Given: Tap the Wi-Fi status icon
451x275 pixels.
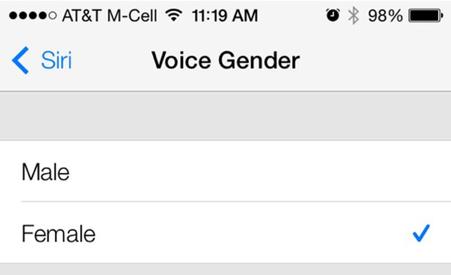Looking at the screenshot, I should pyautogui.click(x=174, y=15).
